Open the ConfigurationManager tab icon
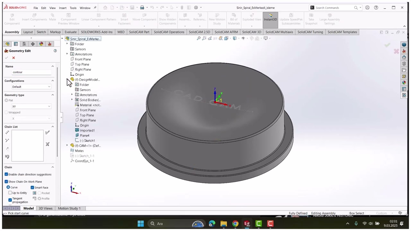 click(24, 44)
